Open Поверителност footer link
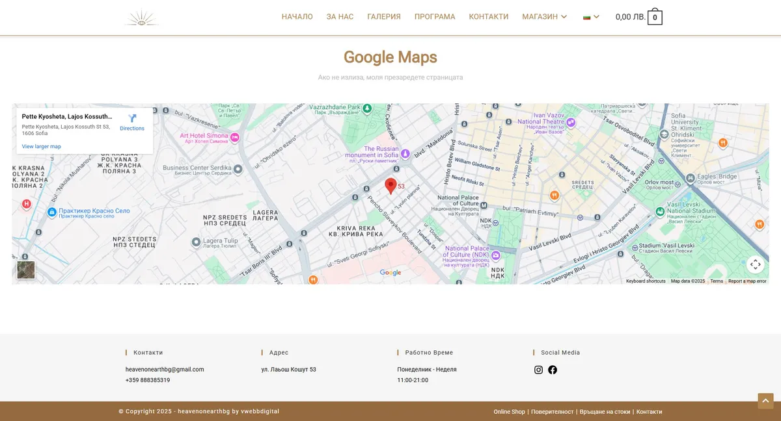The image size is (781, 421). (x=552, y=412)
